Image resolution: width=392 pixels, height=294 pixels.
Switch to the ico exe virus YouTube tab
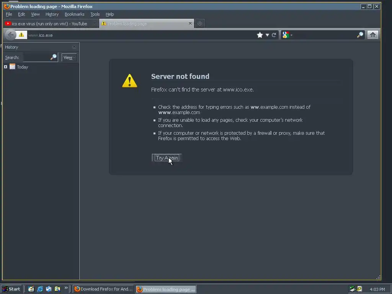click(x=51, y=24)
